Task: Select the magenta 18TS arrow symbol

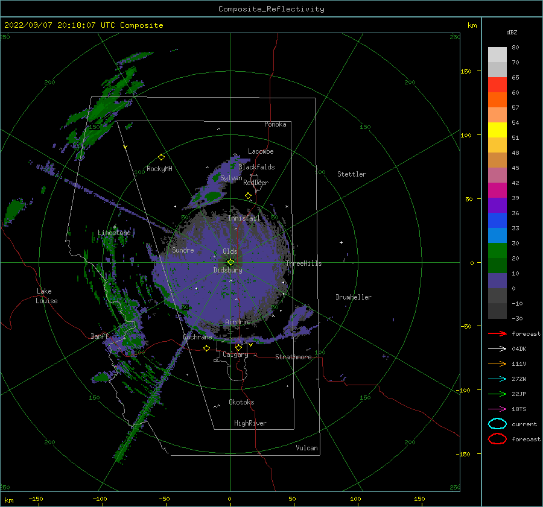Action: pyautogui.click(x=497, y=409)
